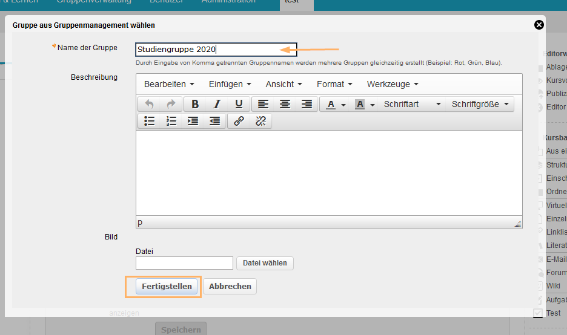Click the Name der Gruppe text field

[x=216, y=50]
